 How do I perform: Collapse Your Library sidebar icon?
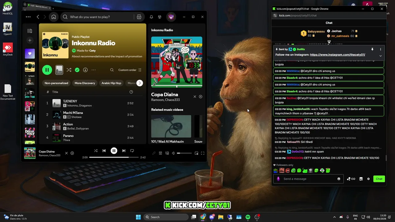[30, 31]
